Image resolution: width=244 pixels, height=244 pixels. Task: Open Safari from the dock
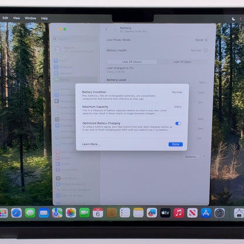pyautogui.click(x=16, y=213)
